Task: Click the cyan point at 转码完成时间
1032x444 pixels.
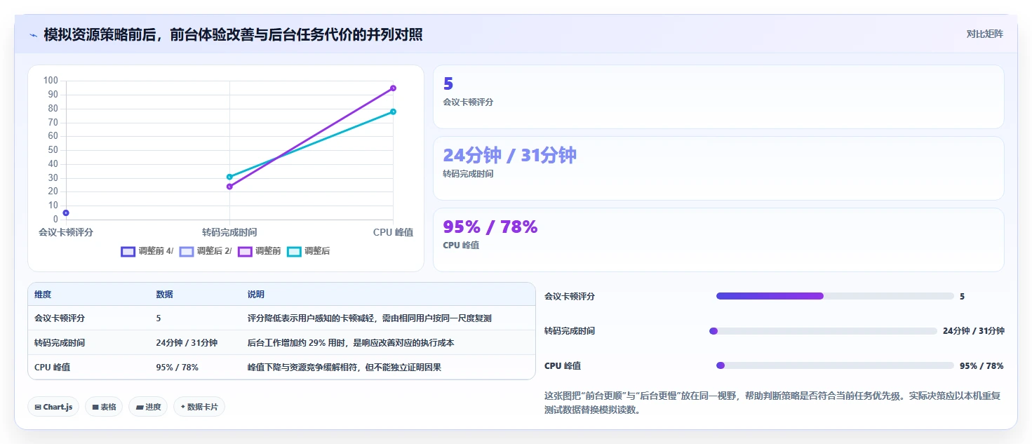Action: (x=229, y=177)
